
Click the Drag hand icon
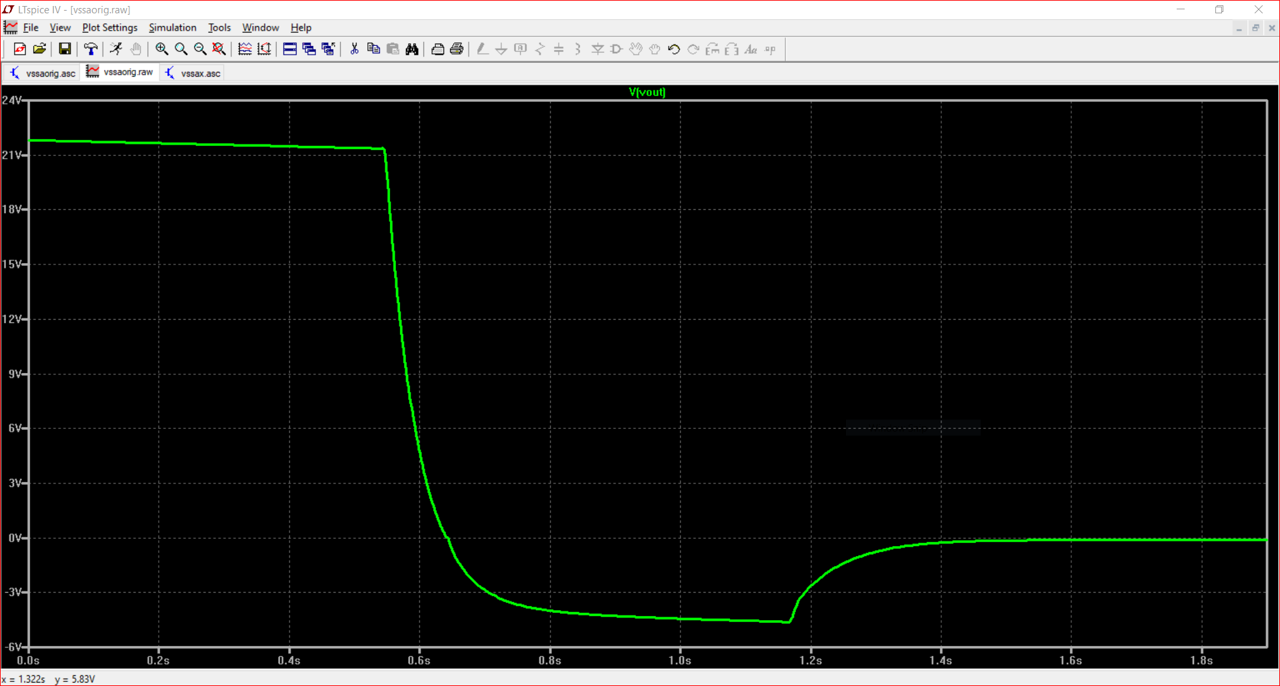pyautogui.click(x=655, y=49)
